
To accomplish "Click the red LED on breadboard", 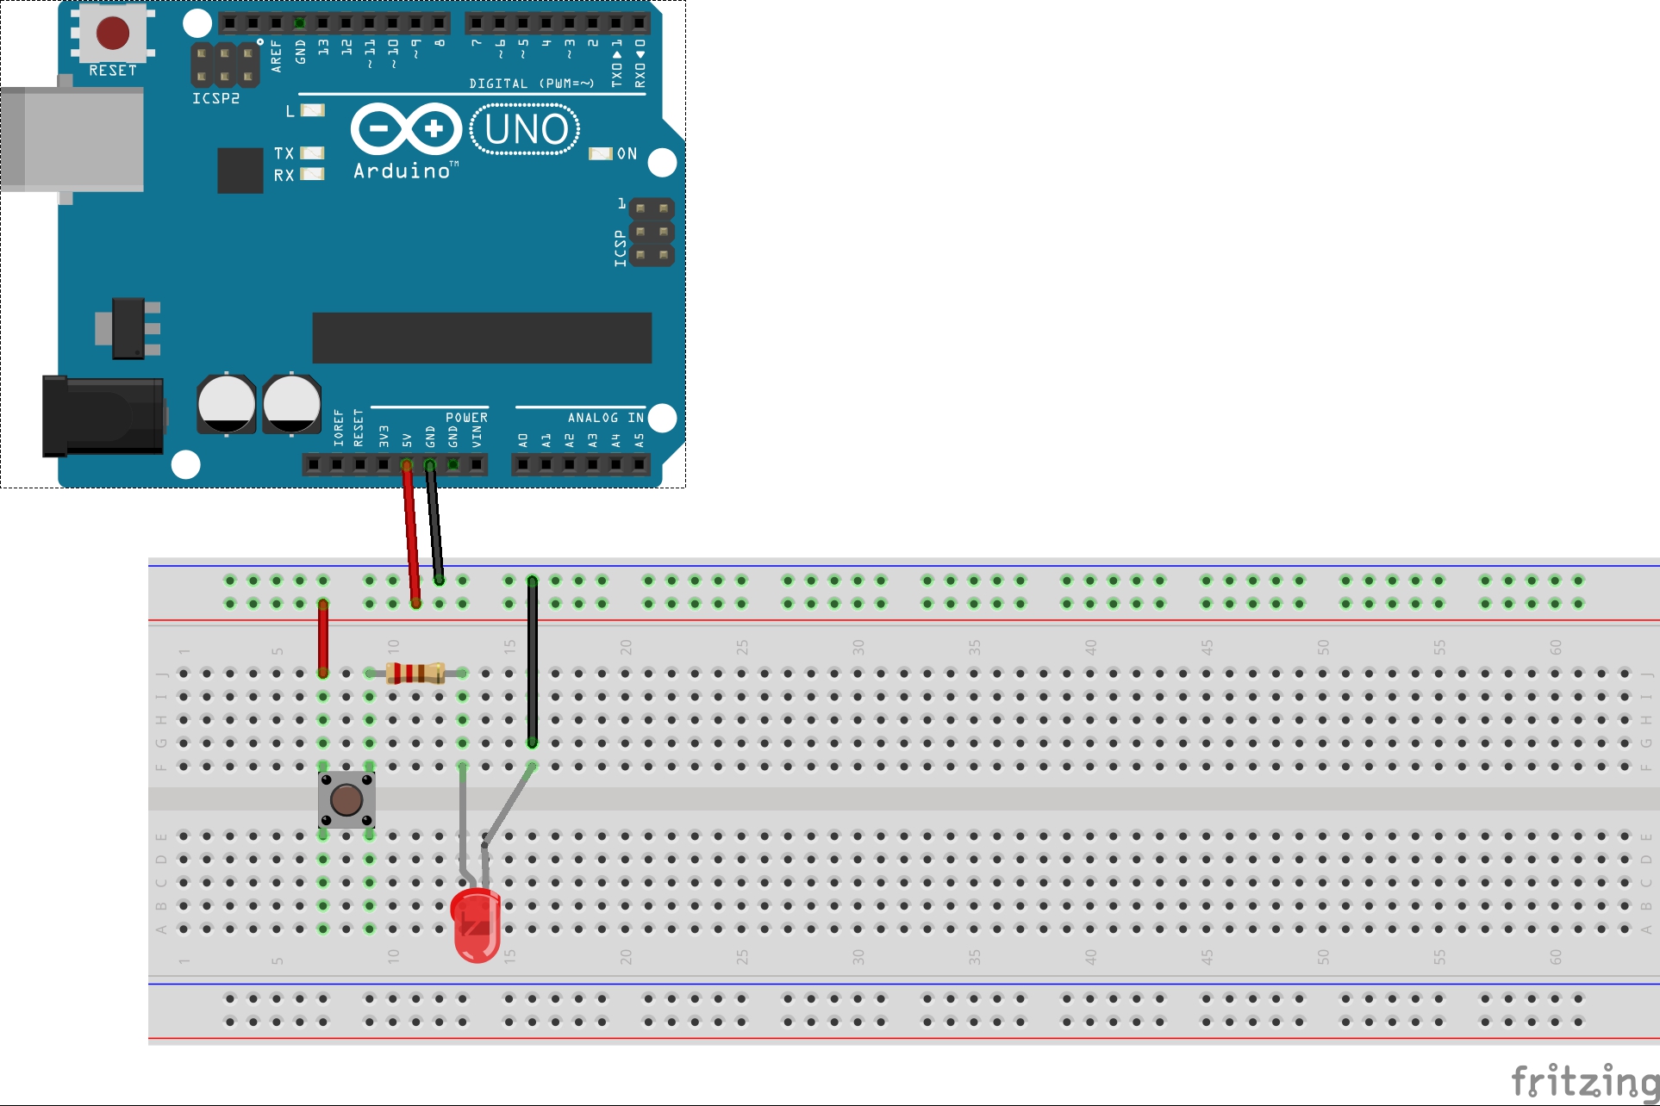I will [475, 925].
